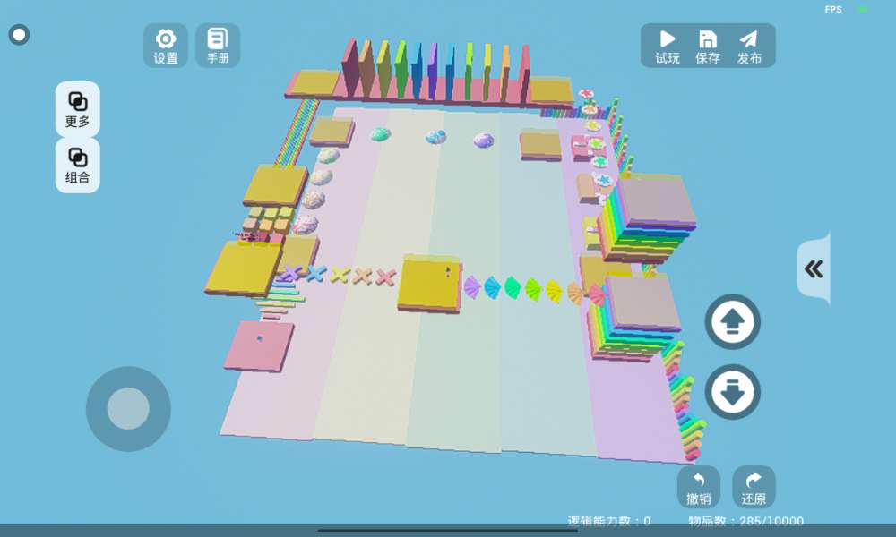Screen dimensions: 896x537
Task: Select the yellow block in the center
Action: pyautogui.click(x=429, y=282)
